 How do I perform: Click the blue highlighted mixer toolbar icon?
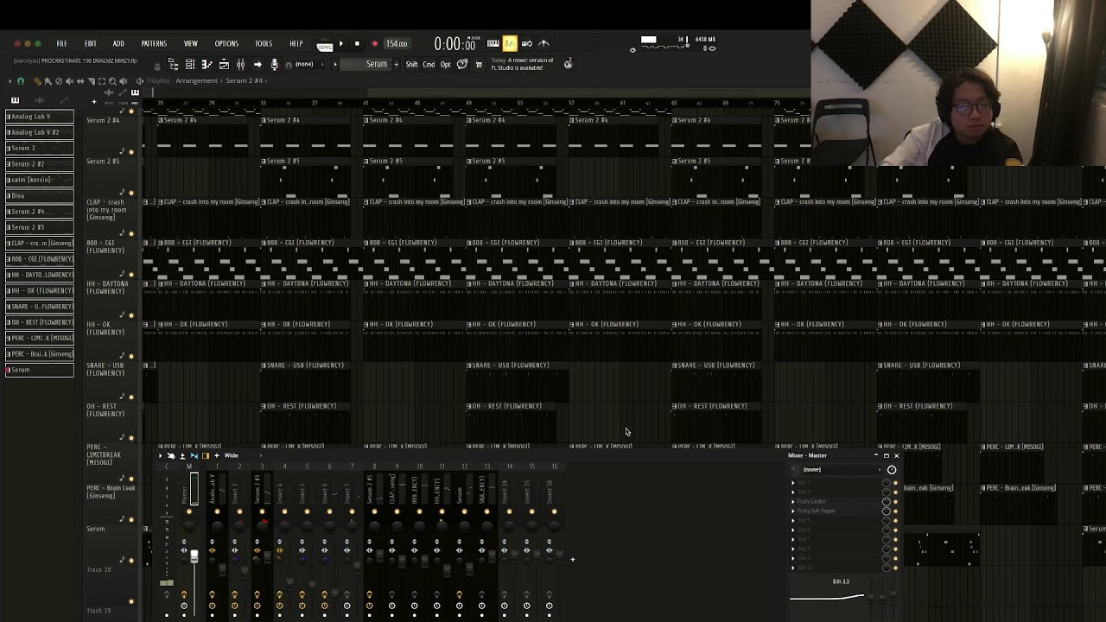[193, 455]
